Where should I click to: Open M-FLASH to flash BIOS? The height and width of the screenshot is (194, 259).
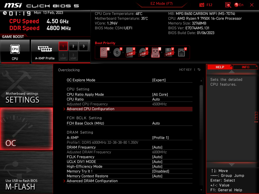(26, 172)
